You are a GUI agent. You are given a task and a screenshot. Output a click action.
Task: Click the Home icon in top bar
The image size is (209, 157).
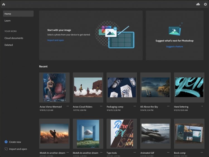[4, 4]
